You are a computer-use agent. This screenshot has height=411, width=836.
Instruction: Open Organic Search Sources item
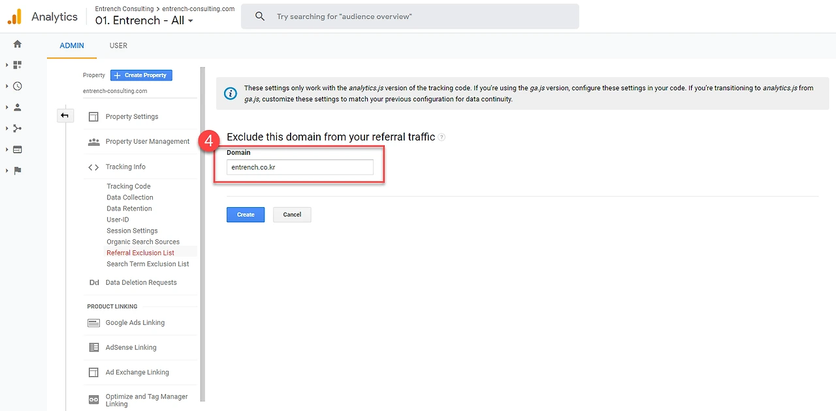click(143, 242)
